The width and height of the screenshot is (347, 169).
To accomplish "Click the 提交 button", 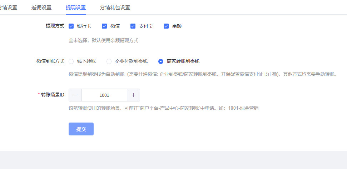I will [x=81, y=129].
